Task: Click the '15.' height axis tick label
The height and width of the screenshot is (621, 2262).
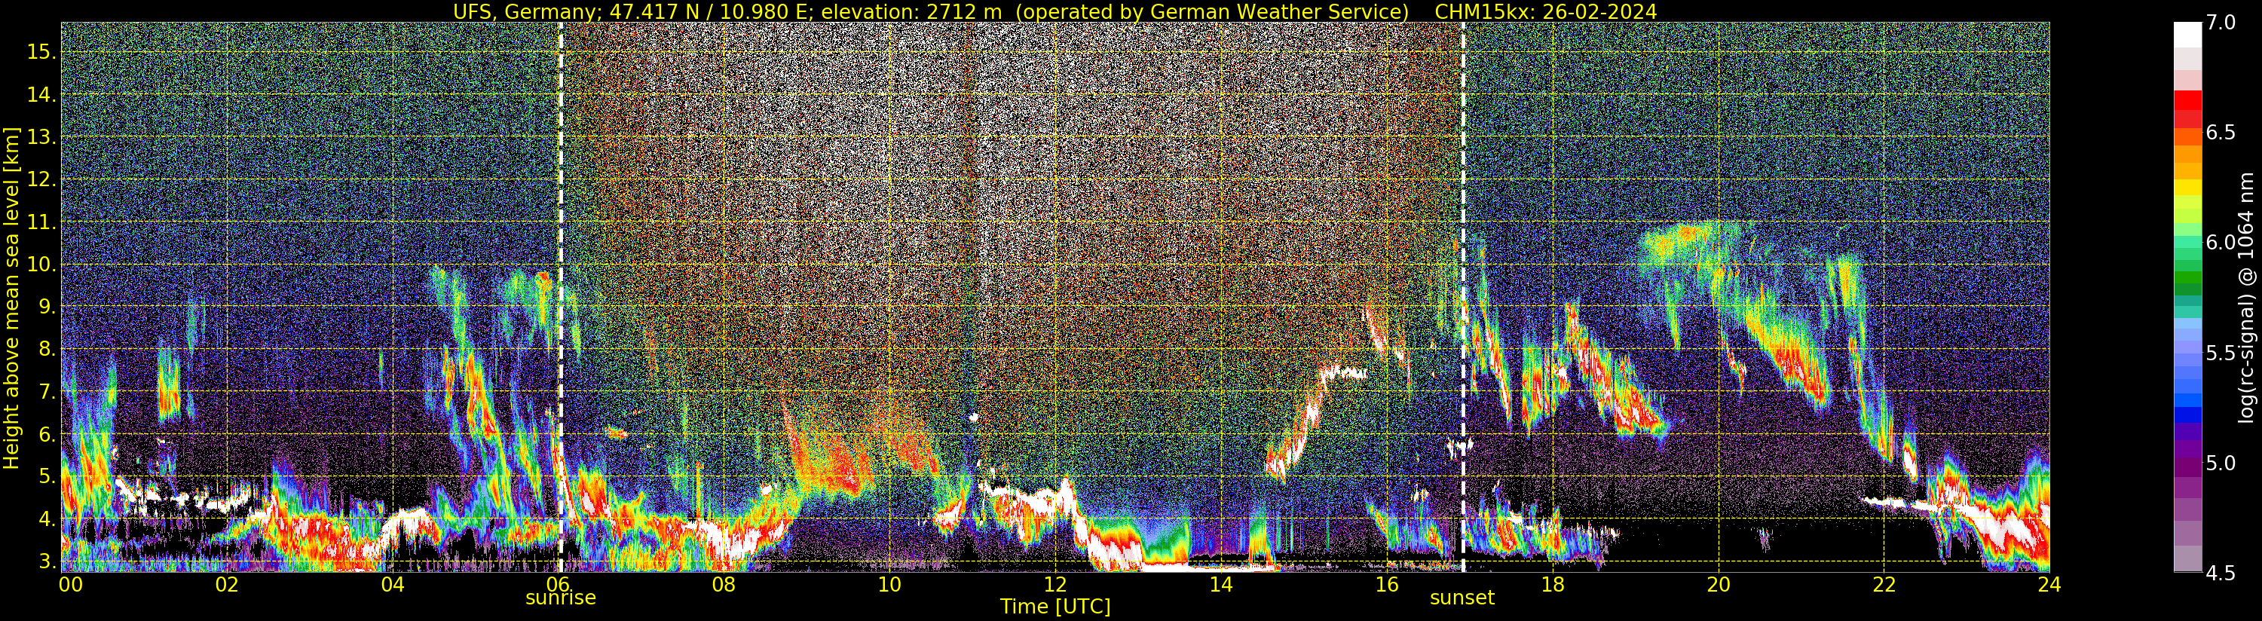Action: (41, 52)
